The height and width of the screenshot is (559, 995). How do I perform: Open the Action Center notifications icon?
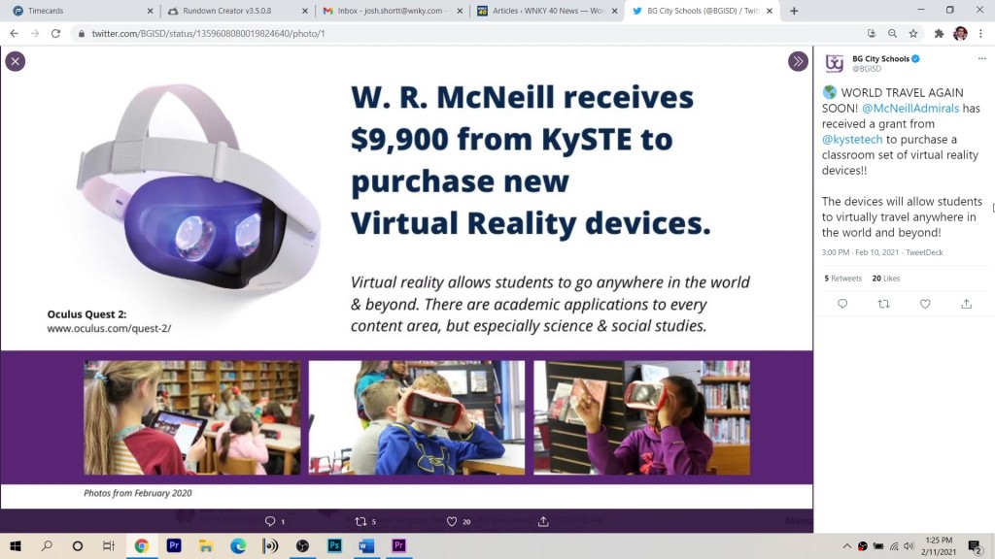pos(976,546)
